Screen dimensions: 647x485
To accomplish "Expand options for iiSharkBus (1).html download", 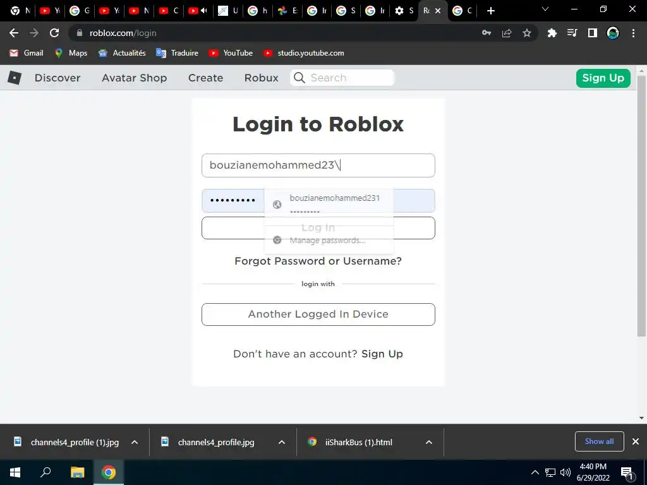I will click(x=429, y=442).
